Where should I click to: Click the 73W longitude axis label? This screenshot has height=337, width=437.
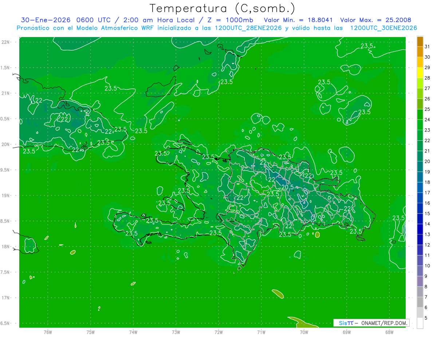tap(176, 332)
